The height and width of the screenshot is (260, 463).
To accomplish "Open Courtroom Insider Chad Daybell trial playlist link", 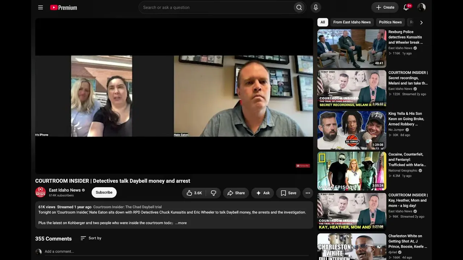I will [127, 207].
